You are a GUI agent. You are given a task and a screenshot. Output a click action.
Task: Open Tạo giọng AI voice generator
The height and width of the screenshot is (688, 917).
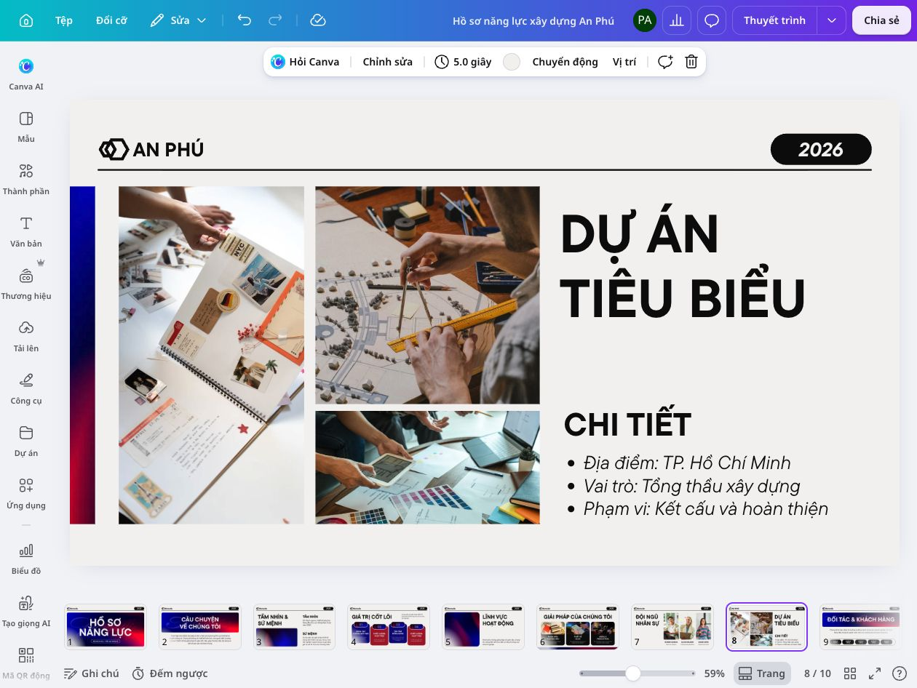pos(26,611)
